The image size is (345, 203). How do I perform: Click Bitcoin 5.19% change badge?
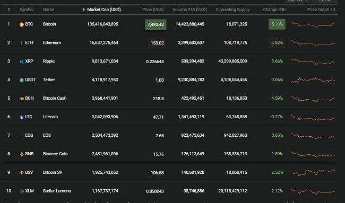[x=277, y=24]
